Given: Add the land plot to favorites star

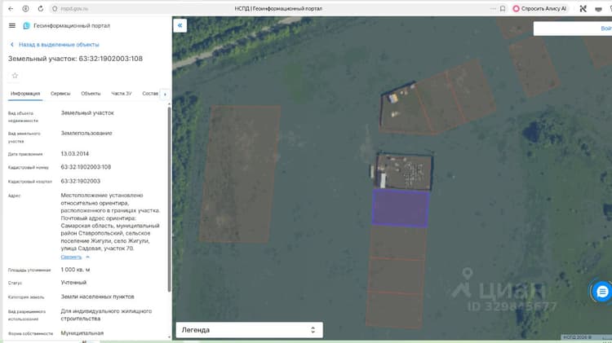Looking at the screenshot, I should coord(16,76).
